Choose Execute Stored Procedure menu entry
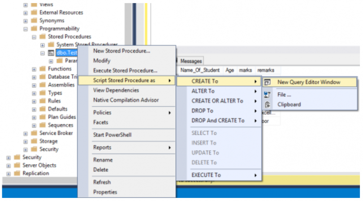Viewport: 363px width, 201px height. coord(125,71)
